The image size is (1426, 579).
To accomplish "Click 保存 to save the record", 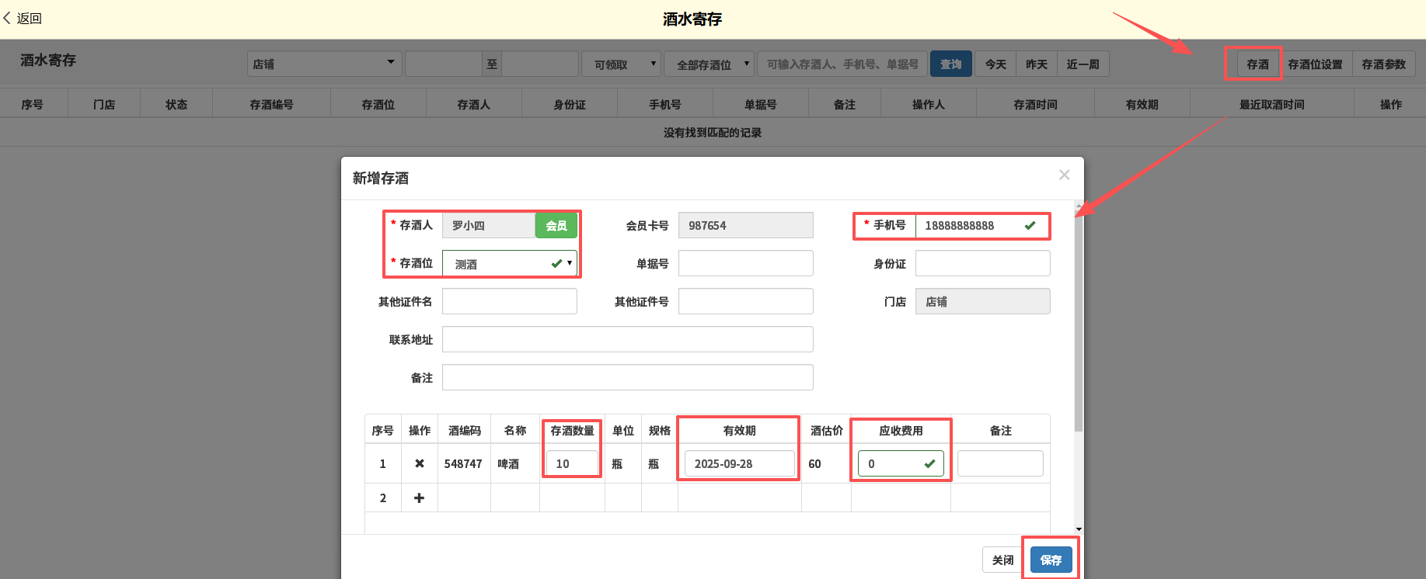I will [1051, 560].
